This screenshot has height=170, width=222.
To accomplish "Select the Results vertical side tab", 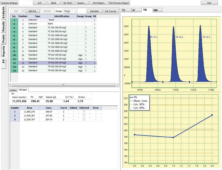I will (4, 27).
